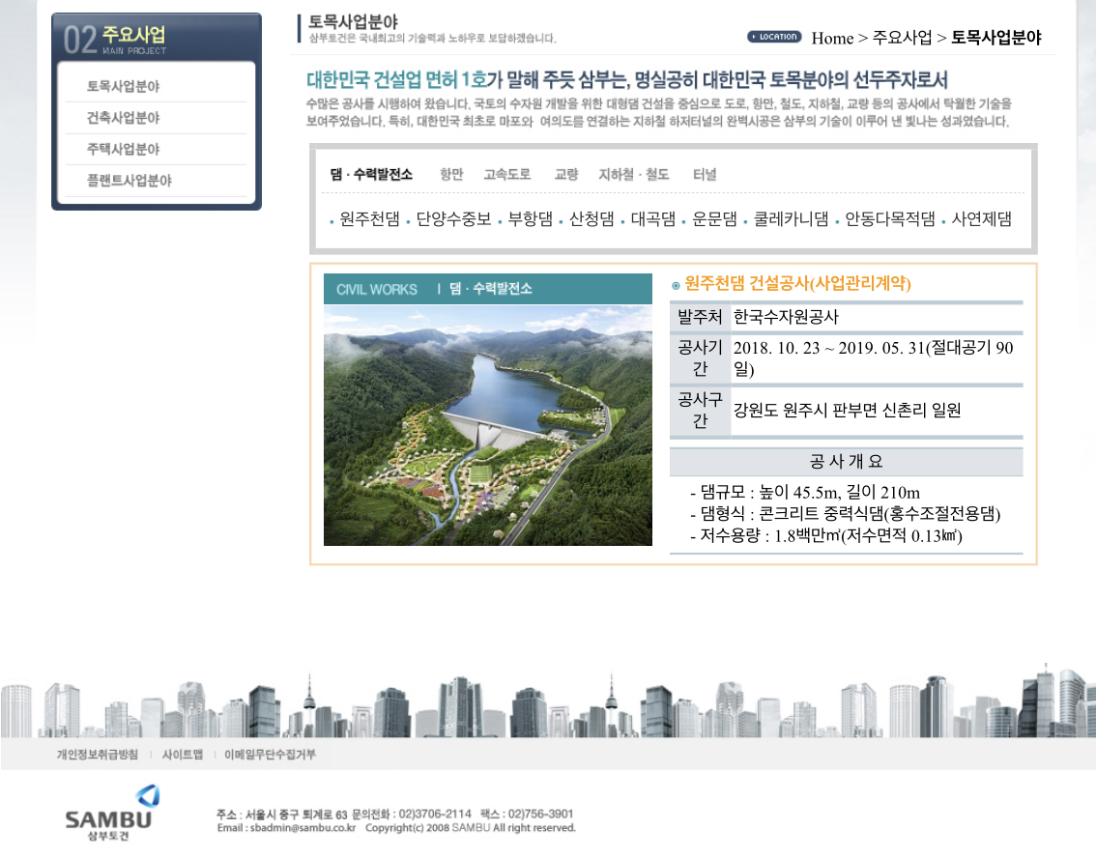Open the 이메일무단수집거부 footer link
1096x858 pixels.
[270, 755]
